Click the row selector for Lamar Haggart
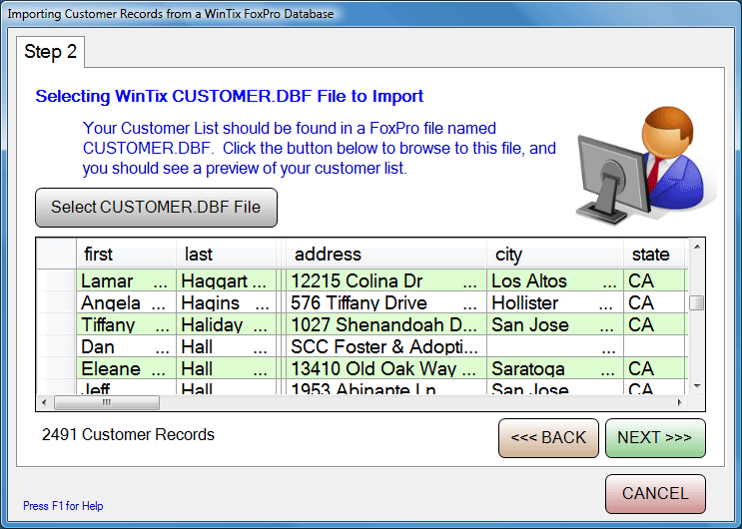Viewport: 742px width, 529px height. (x=56, y=280)
